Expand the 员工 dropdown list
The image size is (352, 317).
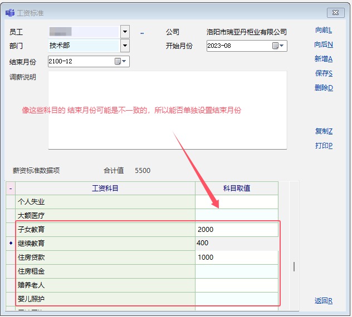tap(125, 32)
